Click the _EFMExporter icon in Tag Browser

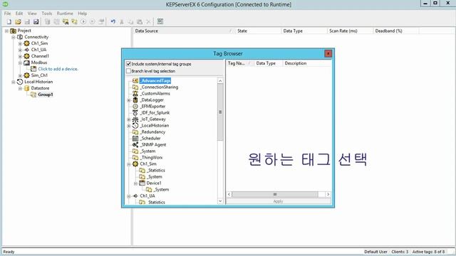pyautogui.click(x=135, y=106)
